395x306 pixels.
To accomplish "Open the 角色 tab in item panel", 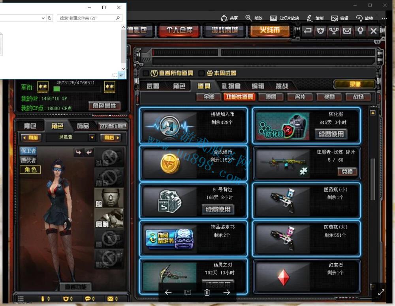I will click(x=179, y=86).
